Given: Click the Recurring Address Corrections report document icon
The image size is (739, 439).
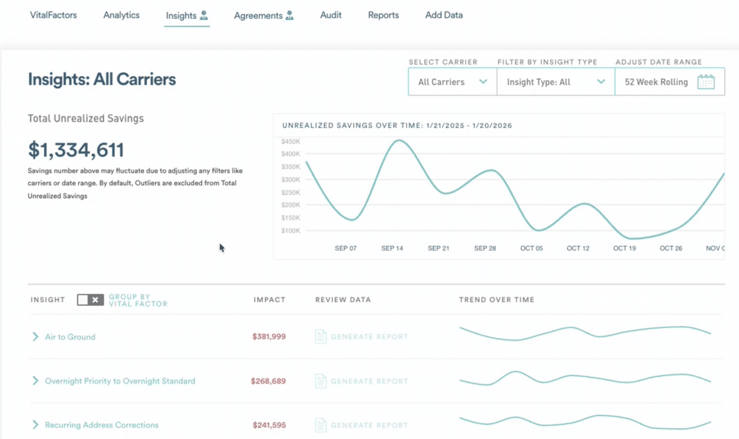Looking at the screenshot, I should [320, 425].
